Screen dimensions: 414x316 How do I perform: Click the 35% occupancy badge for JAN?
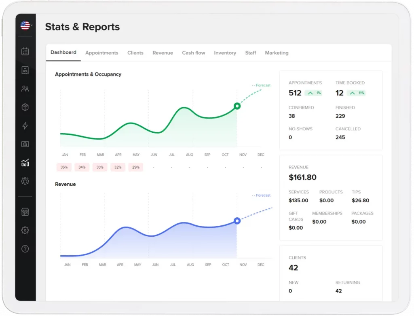pyautogui.click(x=63, y=167)
